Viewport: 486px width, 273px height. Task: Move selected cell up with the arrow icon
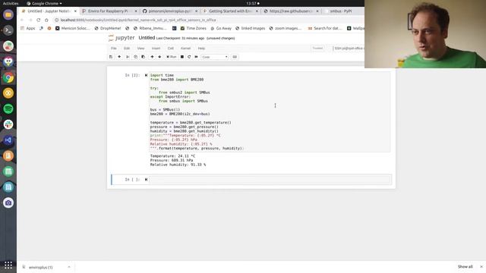[x=152, y=57]
